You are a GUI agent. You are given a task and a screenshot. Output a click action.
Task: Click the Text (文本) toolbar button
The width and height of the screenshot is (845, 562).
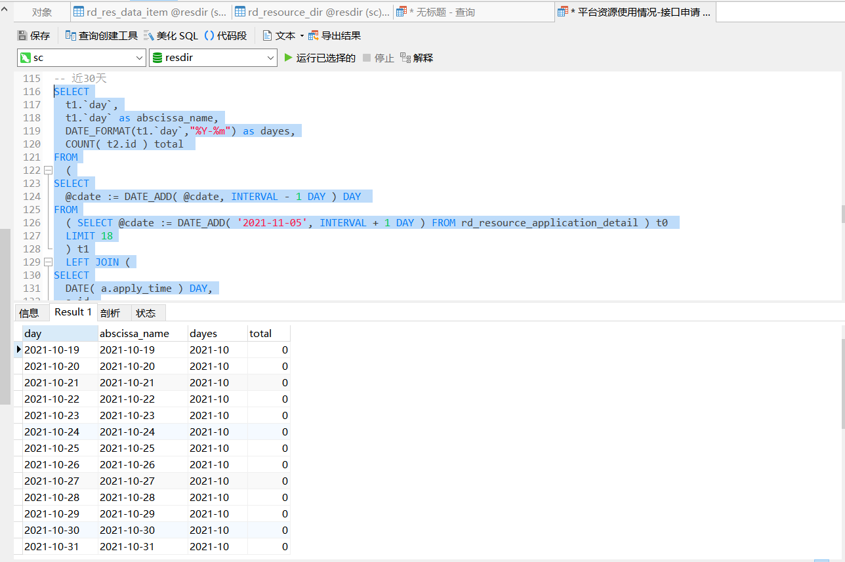coord(279,35)
